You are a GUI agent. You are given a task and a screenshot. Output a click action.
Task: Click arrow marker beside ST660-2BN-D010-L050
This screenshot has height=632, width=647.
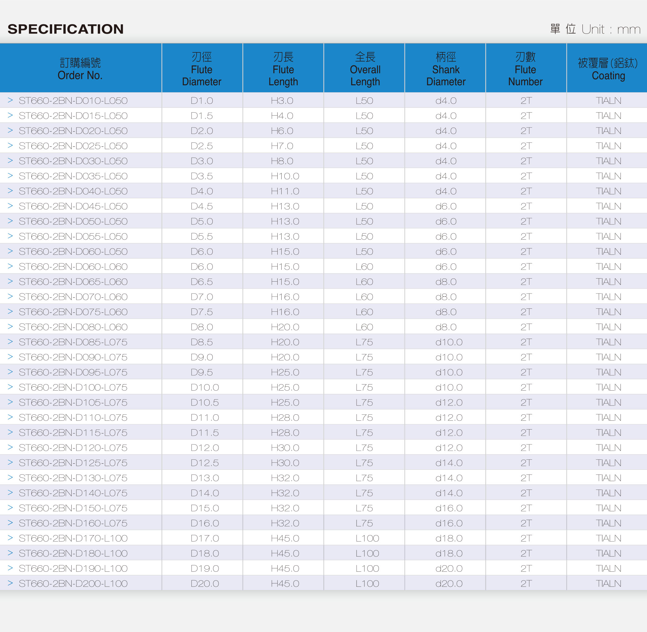click(x=10, y=100)
